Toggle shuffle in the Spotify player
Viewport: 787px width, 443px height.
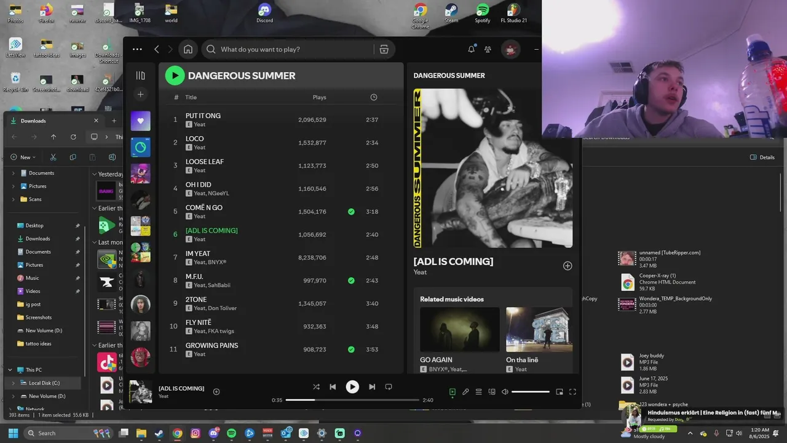(x=316, y=387)
